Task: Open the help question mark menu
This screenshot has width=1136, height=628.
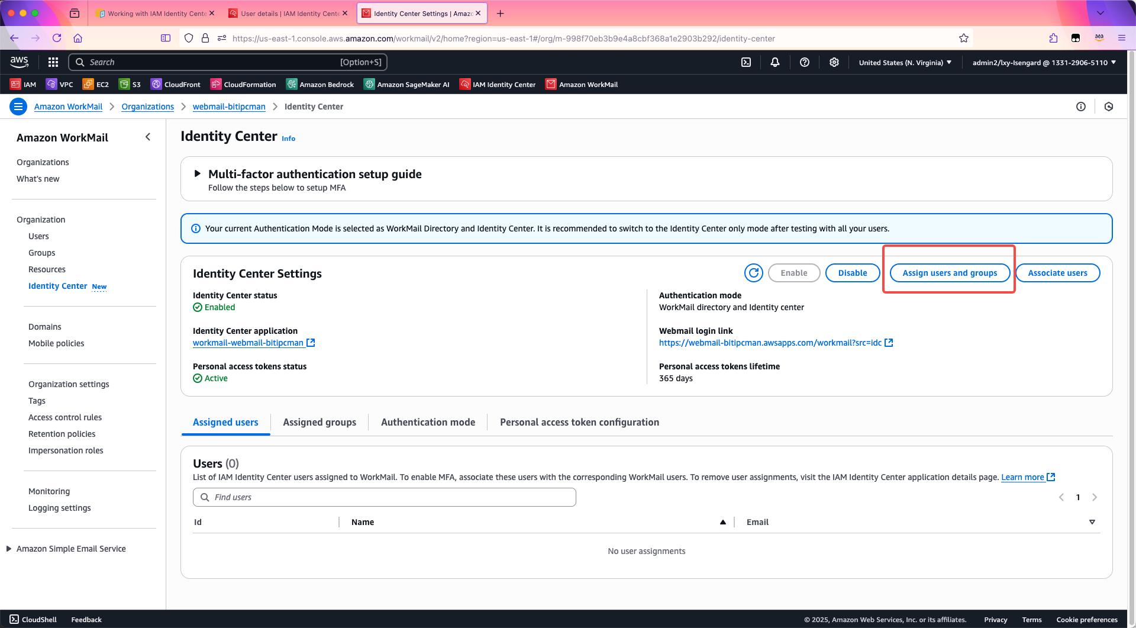Action: tap(805, 62)
